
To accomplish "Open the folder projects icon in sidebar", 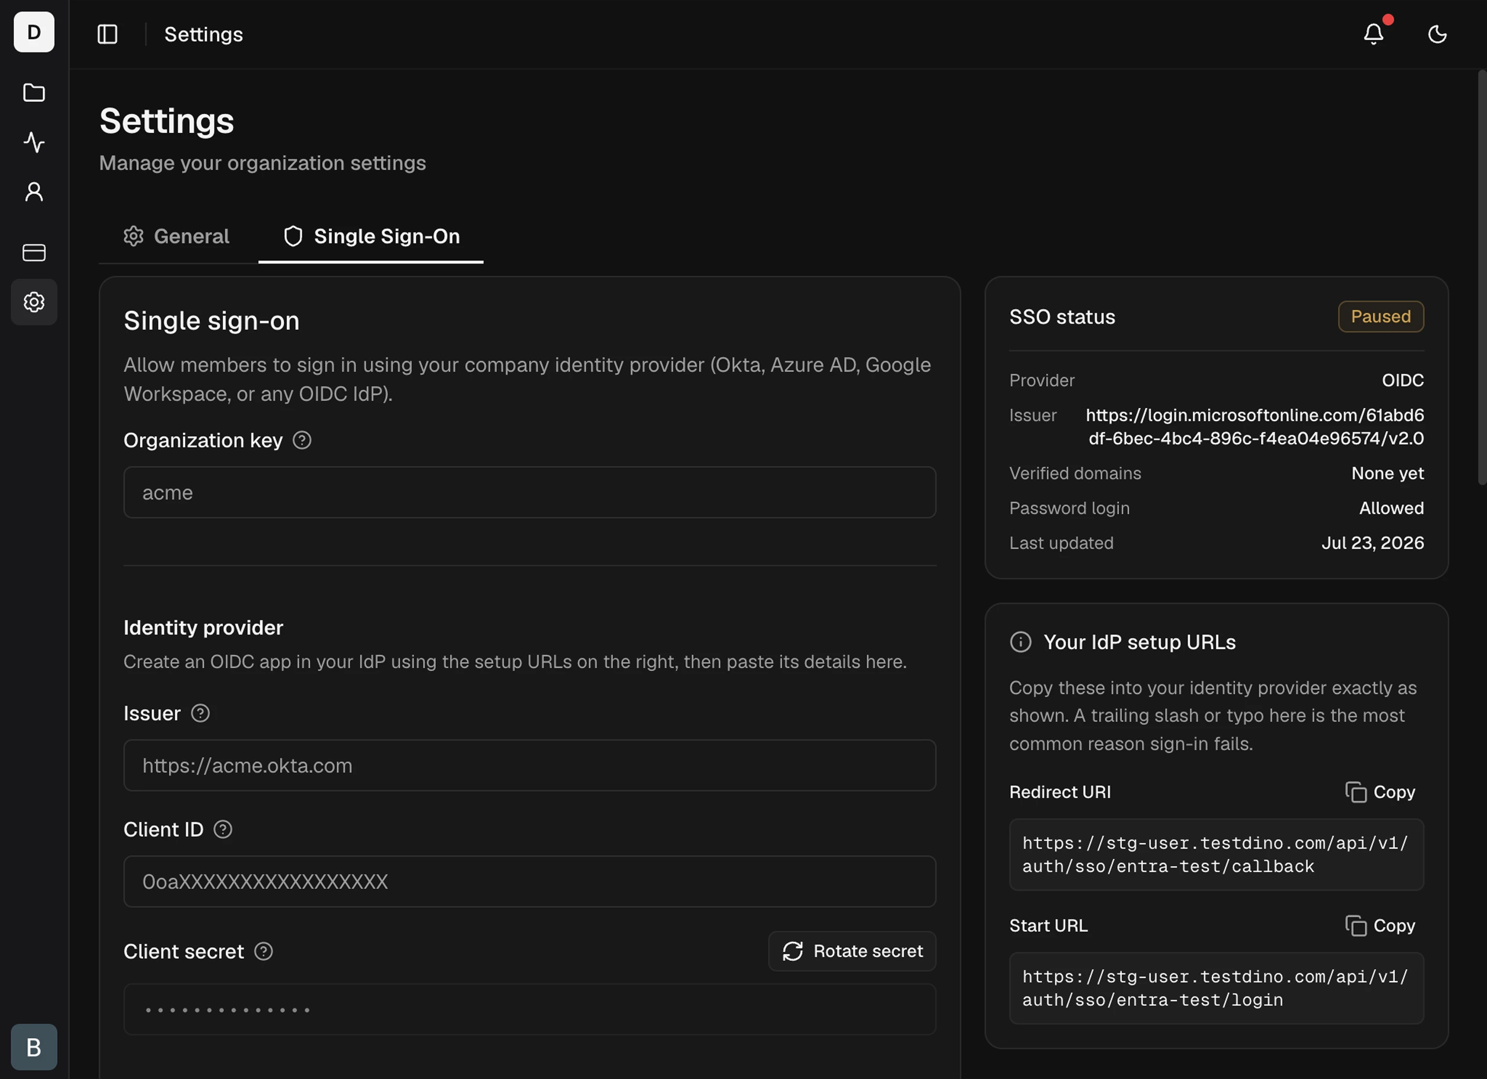I will point(34,92).
